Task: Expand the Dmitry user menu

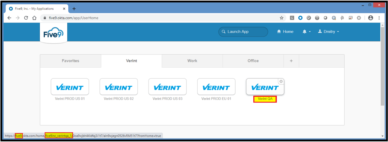Action: click(x=329, y=32)
